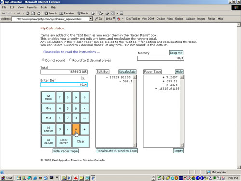241x181 pixels.
Task: Expand the address bar dropdown arrow
Action: point(91,19)
